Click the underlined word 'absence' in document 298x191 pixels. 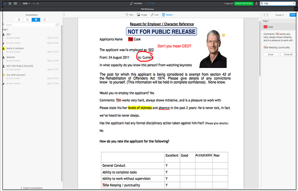(x=164, y=108)
